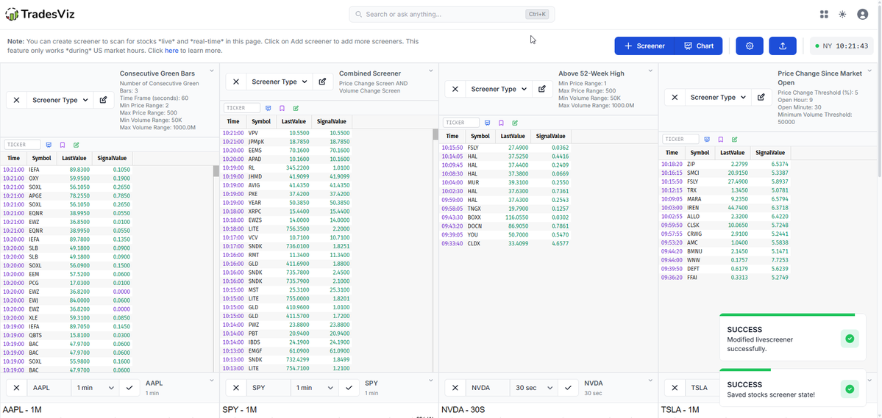Click the SMCI row in Price Change screener
The height and width of the screenshot is (418, 882).
tap(725, 173)
